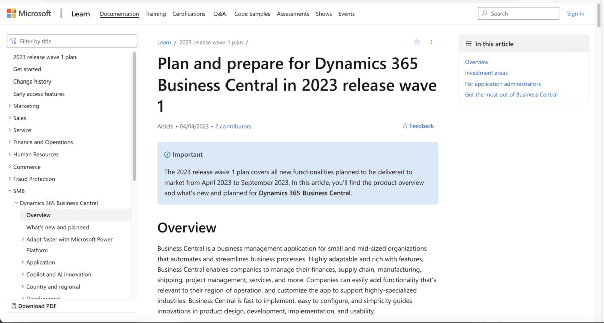Click the filter icon in title filter
This screenshot has height=323, width=604.
click(x=14, y=41)
